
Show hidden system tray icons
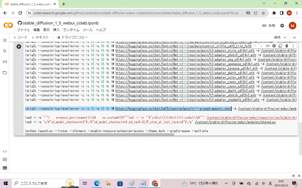[x=226, y=183]
